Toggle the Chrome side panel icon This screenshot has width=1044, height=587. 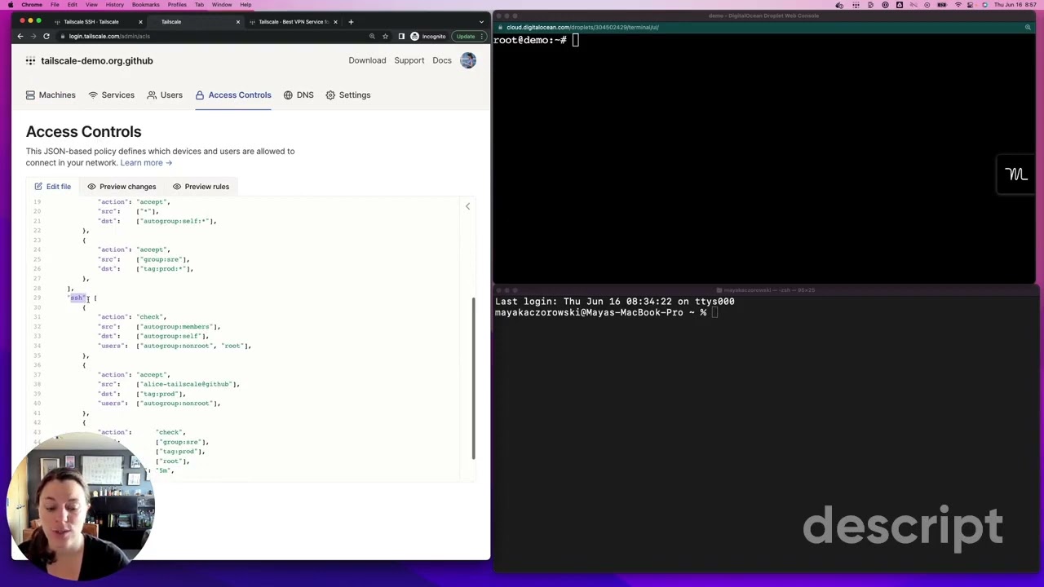(x=400, y=36)
